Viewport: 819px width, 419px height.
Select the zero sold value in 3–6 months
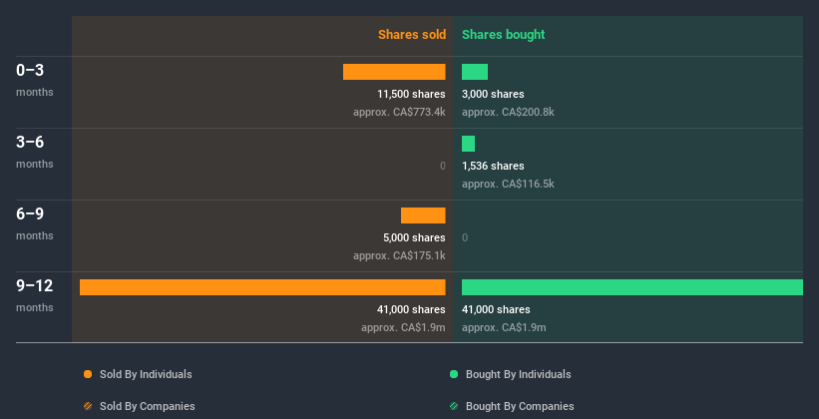tap(443, 167)
